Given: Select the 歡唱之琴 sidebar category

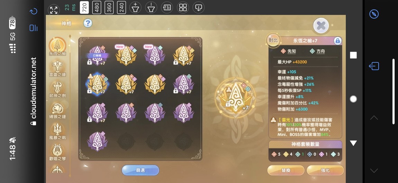Looking at the screenshot, I should point(57,152).
